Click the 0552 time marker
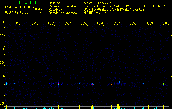 (35, 23)
